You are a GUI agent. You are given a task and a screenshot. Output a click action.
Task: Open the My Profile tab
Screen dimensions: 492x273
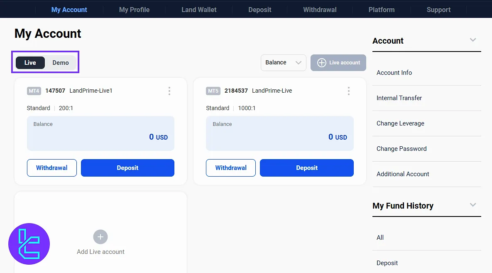point(134,10)
